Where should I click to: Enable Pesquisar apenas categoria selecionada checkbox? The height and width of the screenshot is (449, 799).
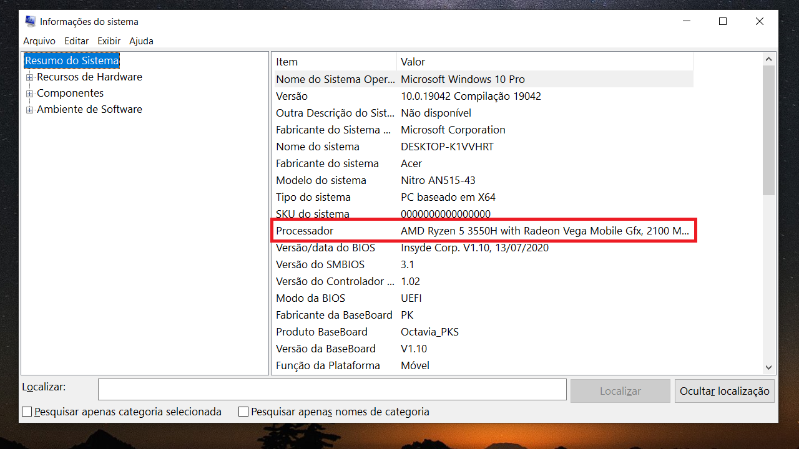pyautogui.click(x=27, y=412)
